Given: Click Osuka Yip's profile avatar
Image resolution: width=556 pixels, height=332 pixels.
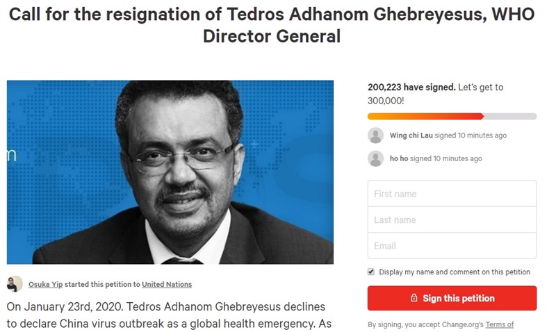Looking at the screenshot, I should coord(15,284).
